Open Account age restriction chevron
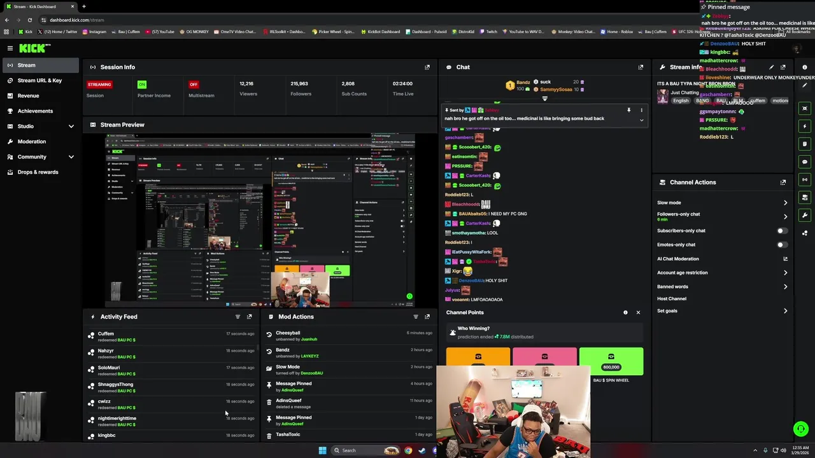 tap(785, 273)
